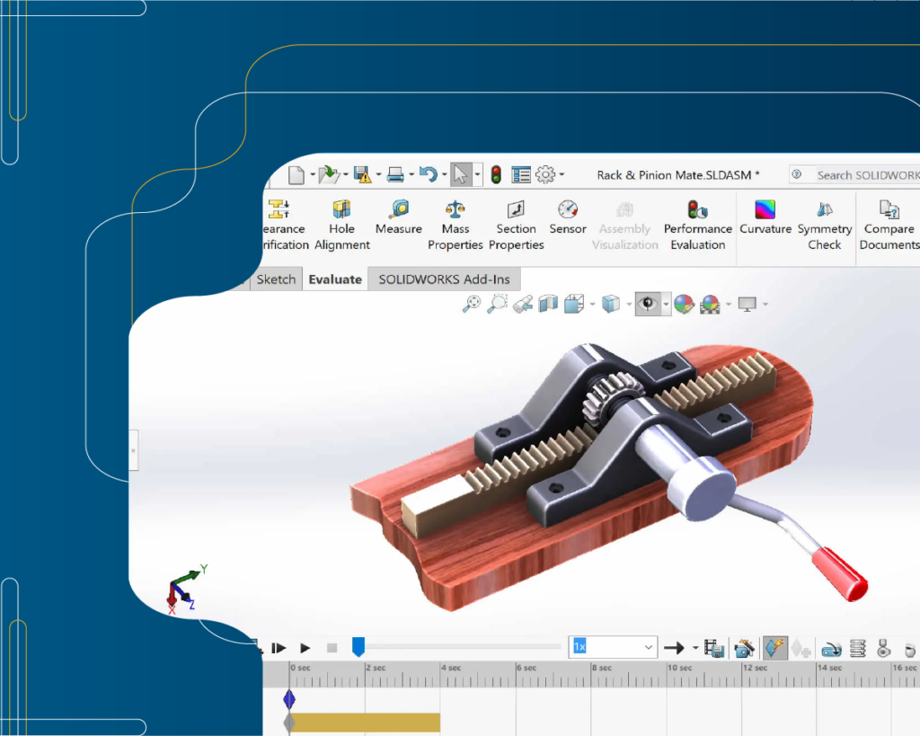The height and width of the screenshot is (736, 920).
Task: Expand the Display Style options
Action: pyautogui.click(x=628, y=304)
